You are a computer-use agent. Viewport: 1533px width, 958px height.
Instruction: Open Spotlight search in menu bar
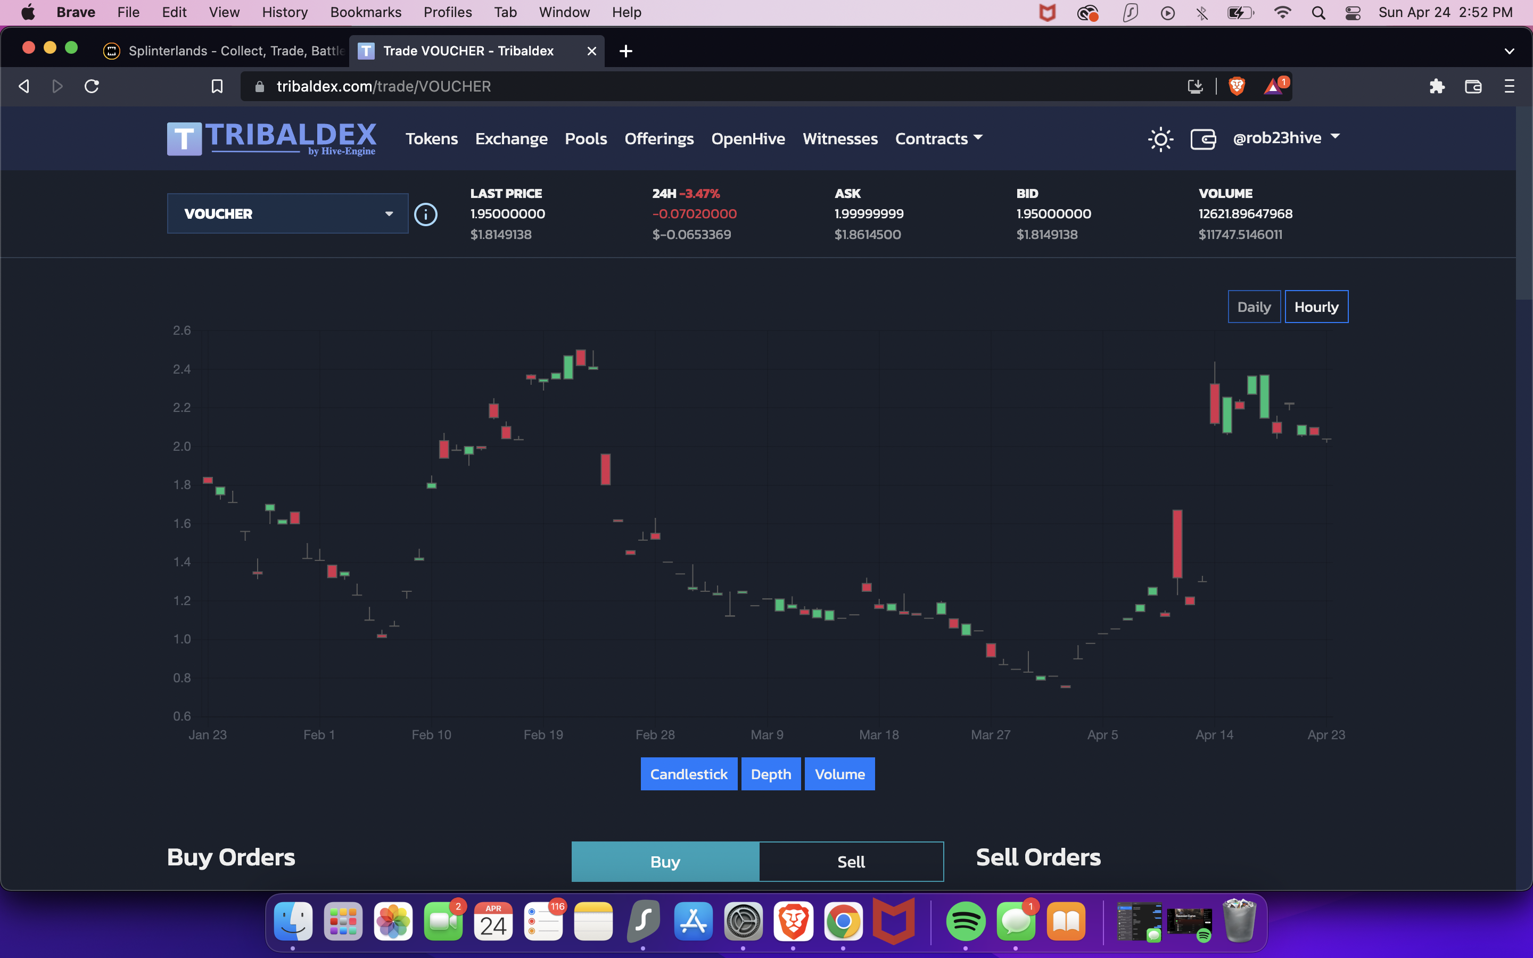(1318, 13)
